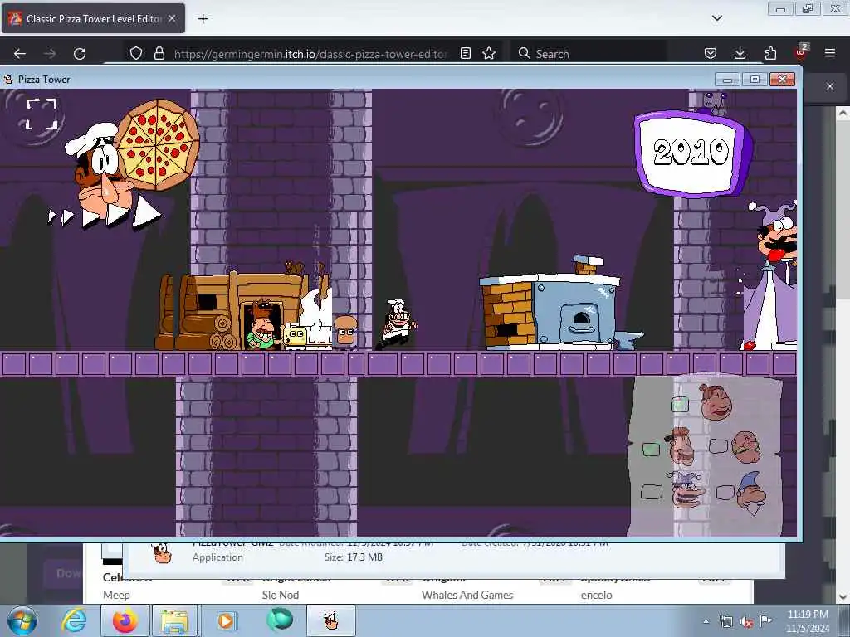Show hidden system tray icons
This screenshot has width=850, height=637.
click(706, 622)
